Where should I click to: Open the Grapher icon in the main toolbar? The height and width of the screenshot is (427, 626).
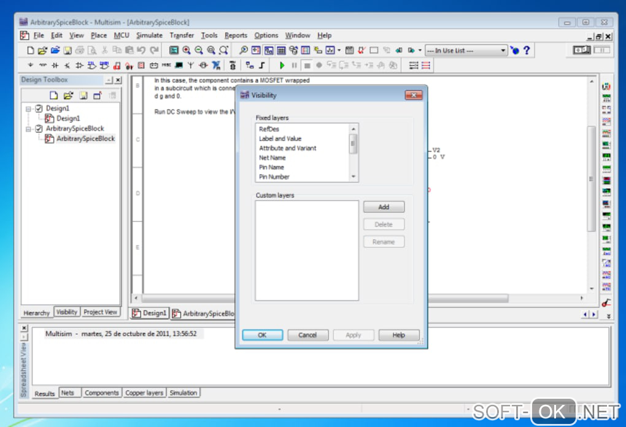330,50
